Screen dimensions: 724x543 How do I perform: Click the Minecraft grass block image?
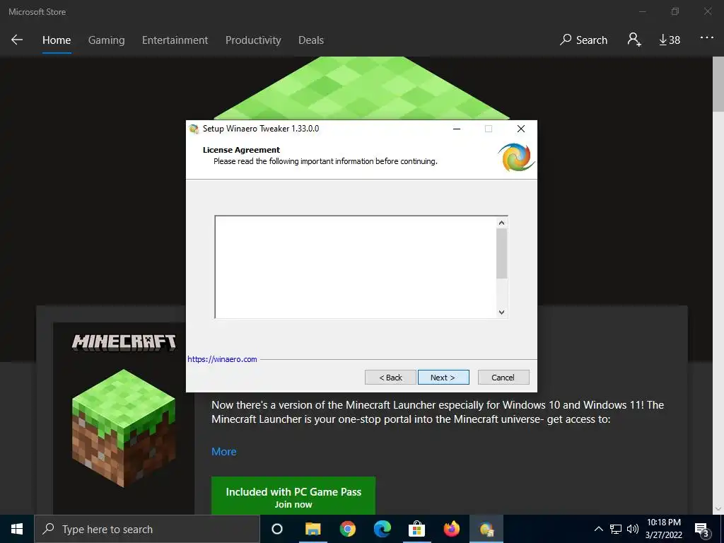(x=124, y=428)
